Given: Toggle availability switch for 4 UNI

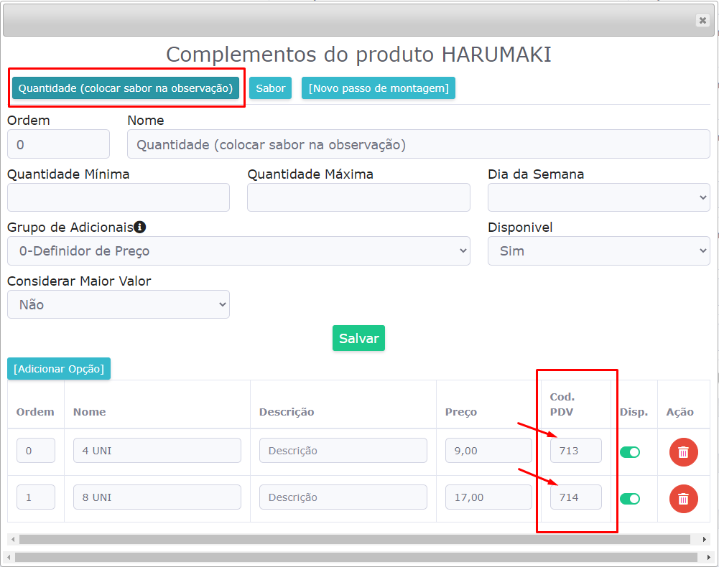Looking at the screenshot, I should tap(630, 452).
